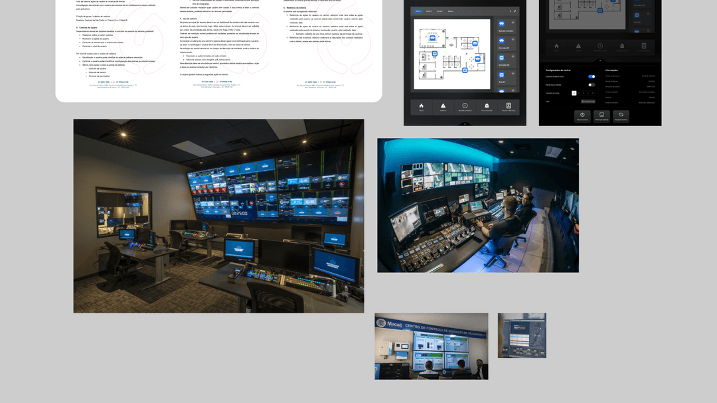The width and height of the screenshot is (717, 403).
Task: Click the plus icon beside the zone tabs
Action: pyautogui.click(x=510, y=11)
